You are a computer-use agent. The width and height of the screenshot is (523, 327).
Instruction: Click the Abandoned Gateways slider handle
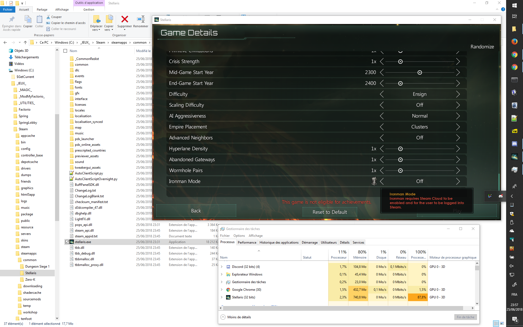400,160
